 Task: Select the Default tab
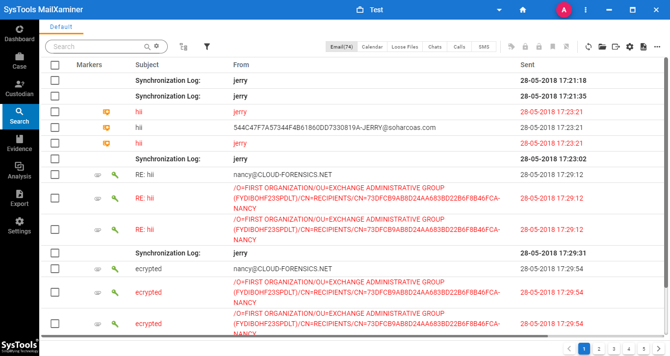pos(61,27)
